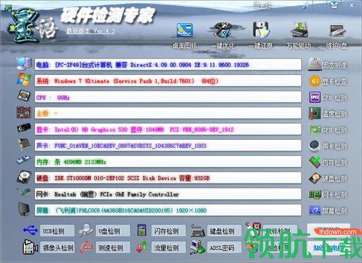The image size is (362, 263).
Task: Click the RAM stick icon beside 内存 row
Action: pyautogui.click(x=23, y=160)
